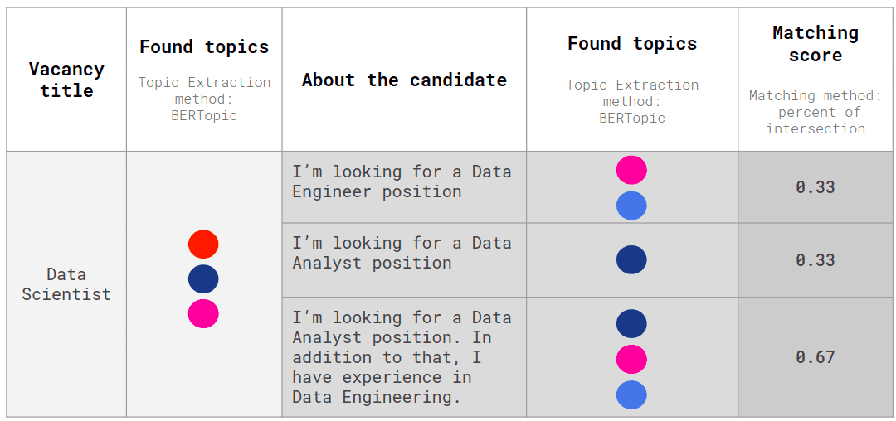Click the "Vacancy title" column header

(x=66, y=80)
